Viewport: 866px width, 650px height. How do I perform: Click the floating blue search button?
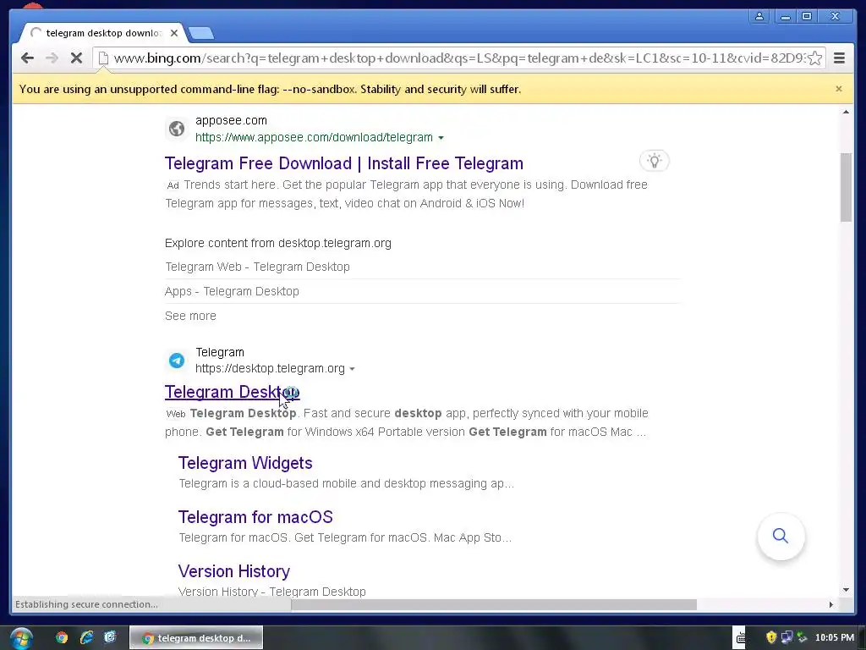[781, 536]
